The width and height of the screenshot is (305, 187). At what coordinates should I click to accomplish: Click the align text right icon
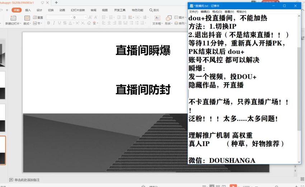click(114, 23)
